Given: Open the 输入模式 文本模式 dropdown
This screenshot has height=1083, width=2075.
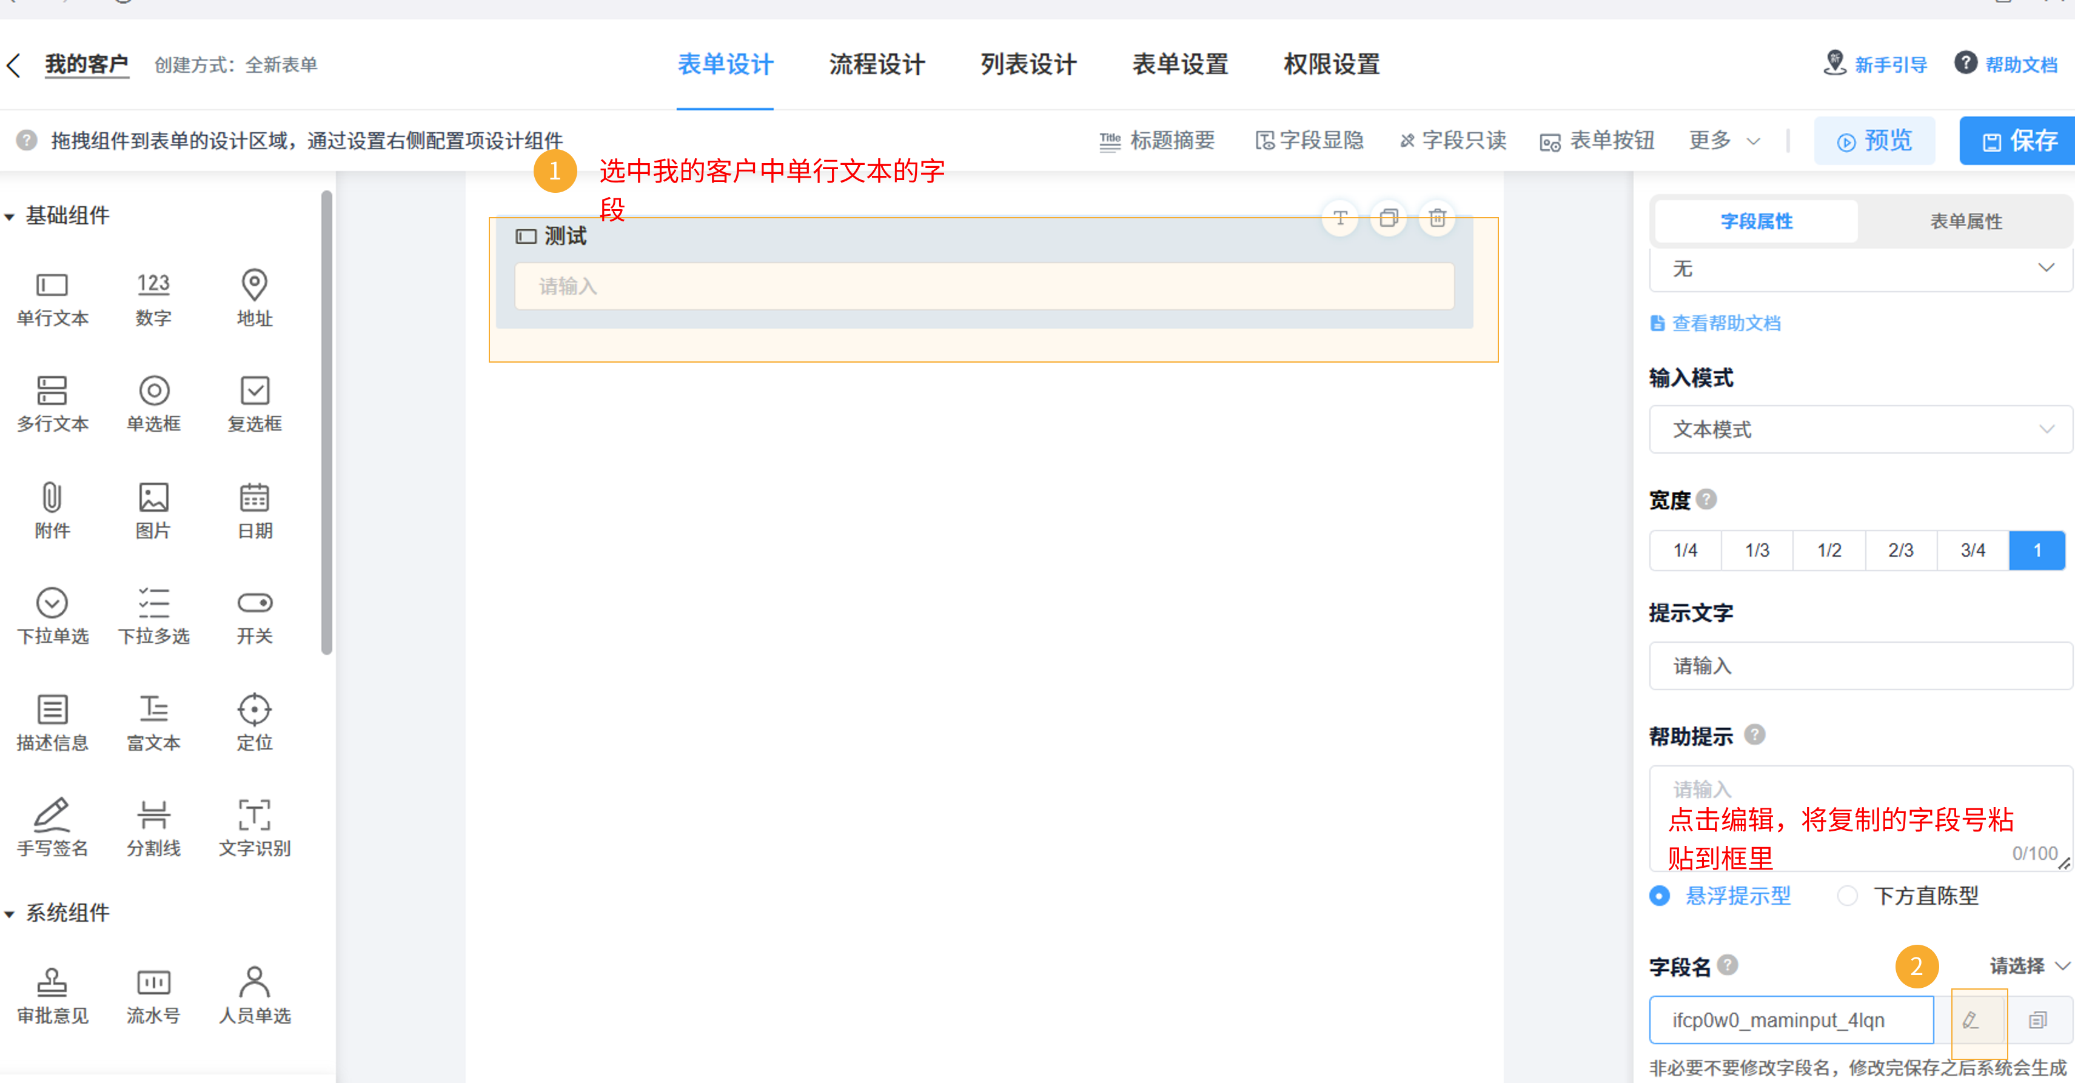Looking at the screenshot, I should pos(1861,429).
